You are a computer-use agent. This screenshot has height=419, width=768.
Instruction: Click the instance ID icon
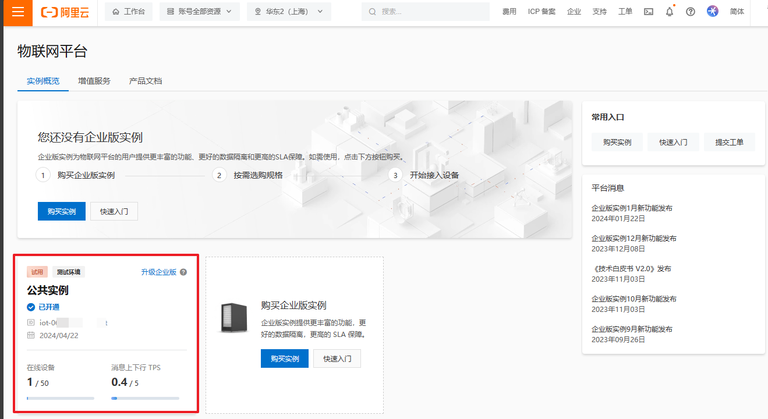[x=31, y=322]
